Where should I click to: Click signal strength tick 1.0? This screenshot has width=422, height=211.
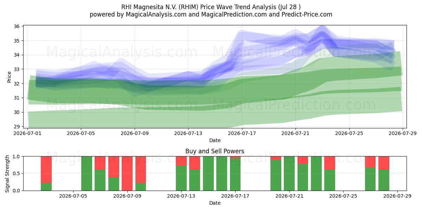click(17, 156)
